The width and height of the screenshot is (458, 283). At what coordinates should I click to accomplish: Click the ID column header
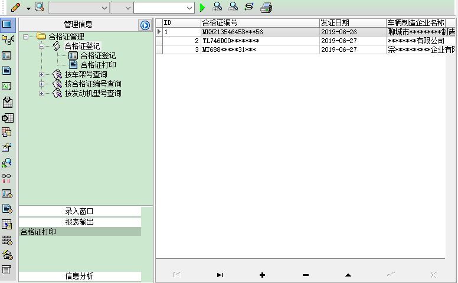click(182, 23)
